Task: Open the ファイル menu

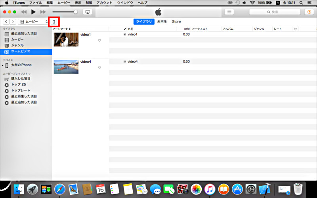Action: click(x=35, y=3)
